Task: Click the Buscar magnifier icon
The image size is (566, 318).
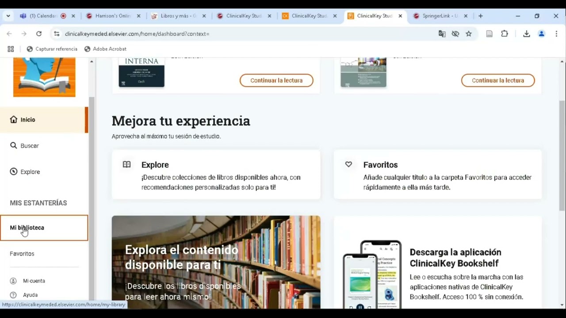Action: click(x=14, y=145)
